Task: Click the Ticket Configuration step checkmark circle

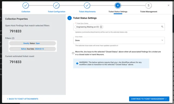Action: click(56, 5)
